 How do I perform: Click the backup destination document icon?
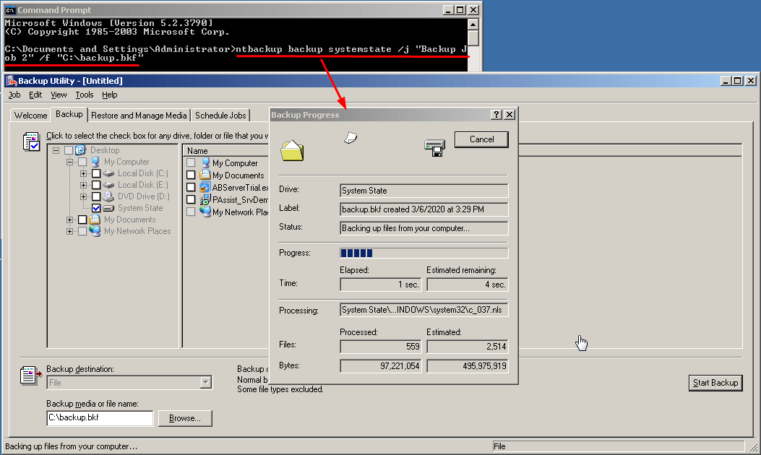(30, 376)
